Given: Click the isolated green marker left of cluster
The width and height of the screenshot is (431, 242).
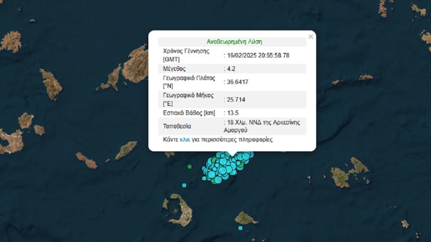Looking at the screenshot, I should click(x=190, y=166).
